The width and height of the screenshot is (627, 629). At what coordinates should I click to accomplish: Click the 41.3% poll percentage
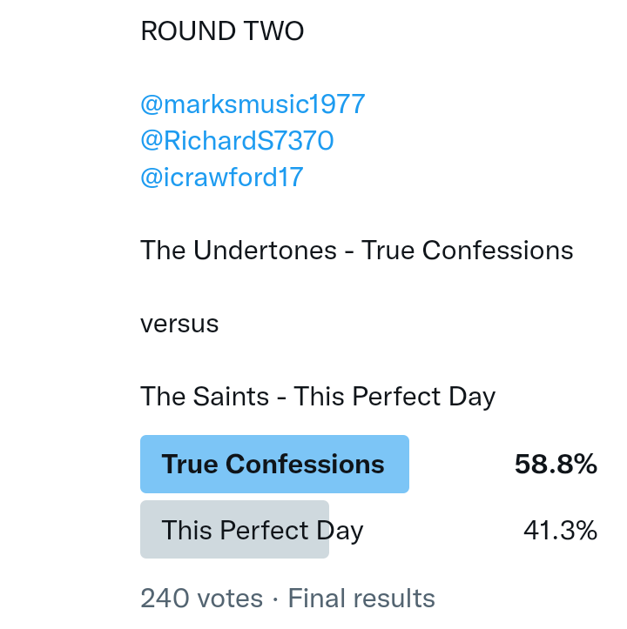(x=560, y=530)
